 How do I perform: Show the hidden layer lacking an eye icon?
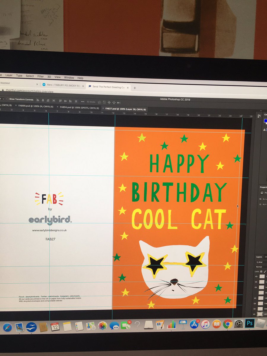255,293
